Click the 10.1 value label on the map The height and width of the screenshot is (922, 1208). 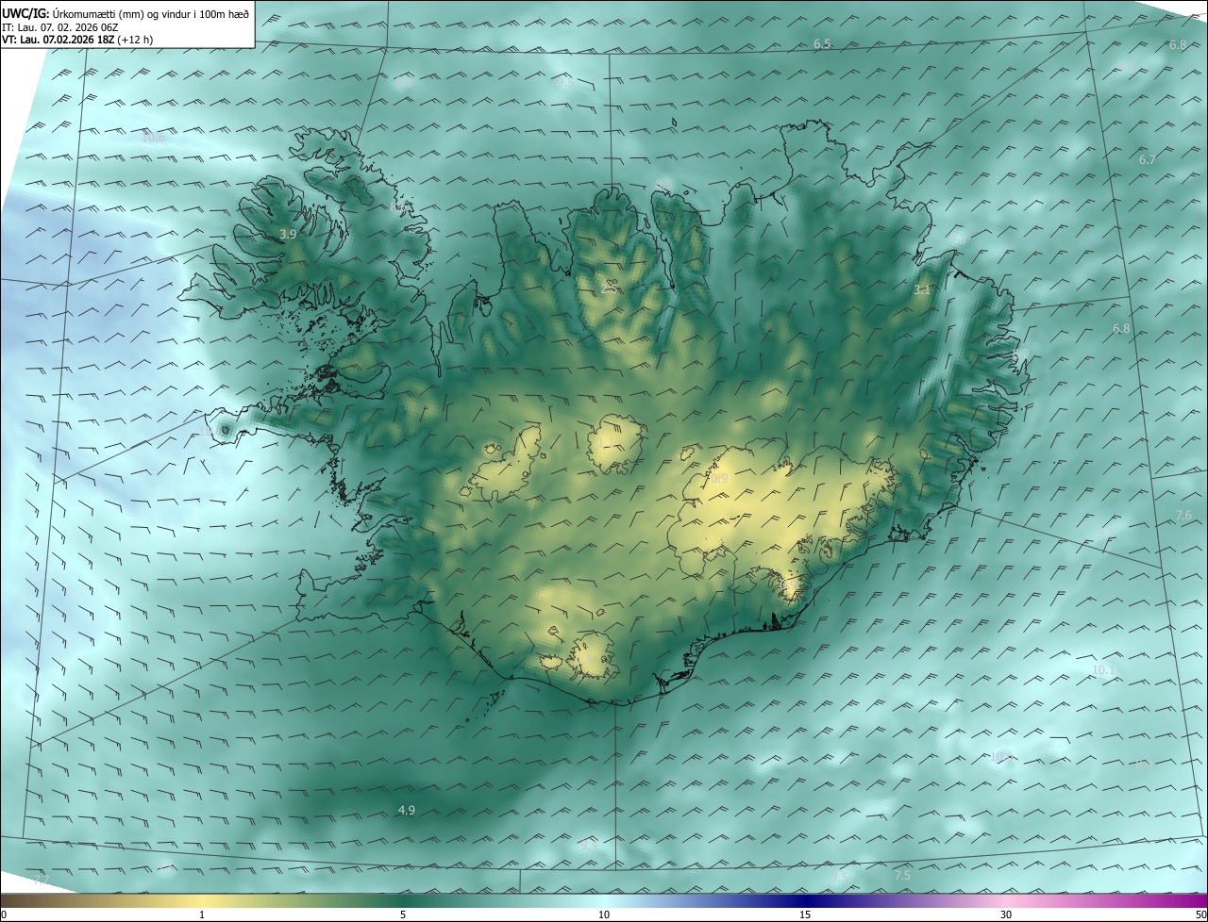click(x=1102, y=670)
